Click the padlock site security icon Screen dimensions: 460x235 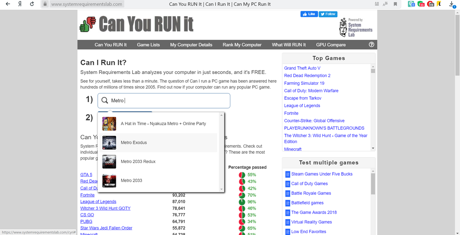pyautogui.click(x=45, y=4)
